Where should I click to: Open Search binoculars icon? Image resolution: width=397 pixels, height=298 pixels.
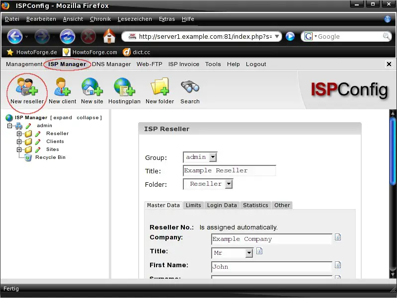pos(190,87)
